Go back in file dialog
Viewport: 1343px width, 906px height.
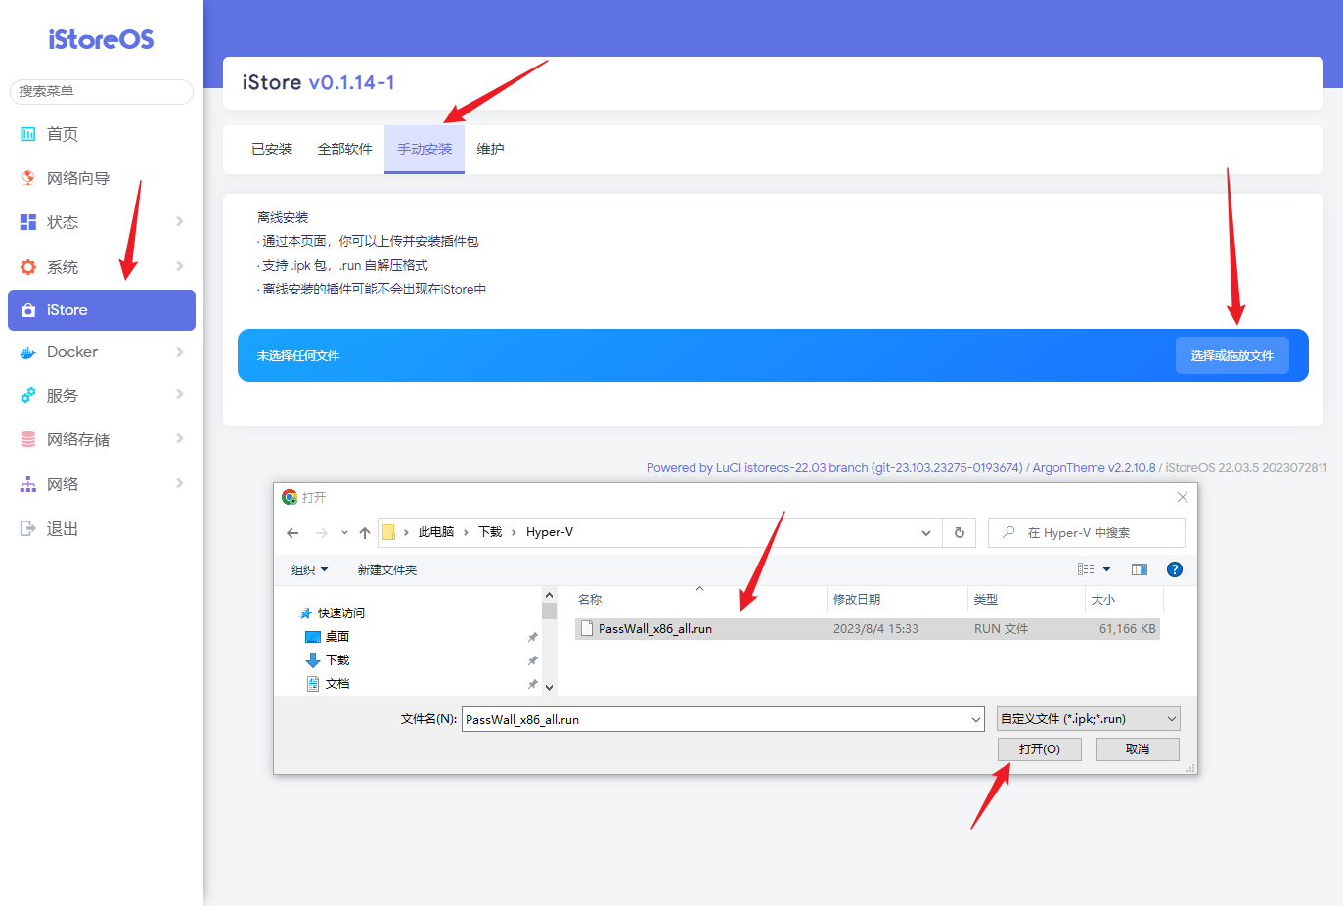point(292,533)
